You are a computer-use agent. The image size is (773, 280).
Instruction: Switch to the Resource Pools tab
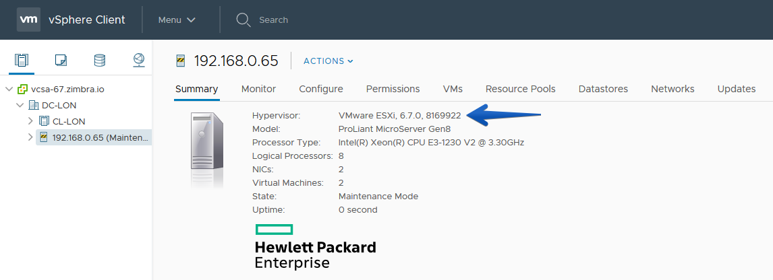pyautogui.click(x=521, y=89)
